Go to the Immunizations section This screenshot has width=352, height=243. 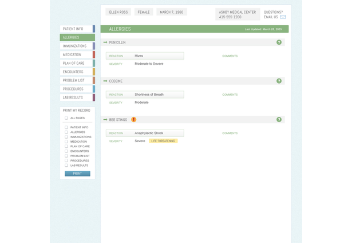coord(77,46)
